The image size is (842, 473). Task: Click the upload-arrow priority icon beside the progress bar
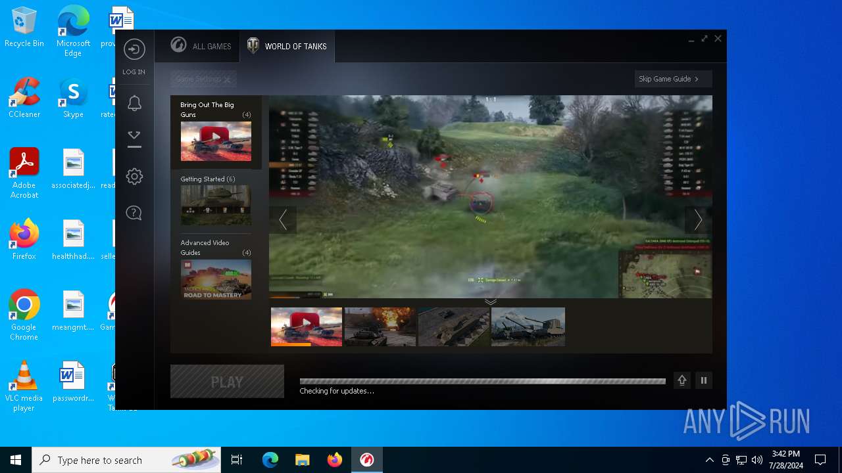tap(682, 380)
